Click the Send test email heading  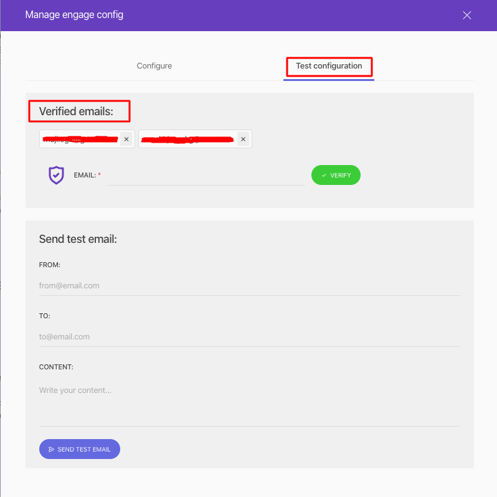point(78,239)
